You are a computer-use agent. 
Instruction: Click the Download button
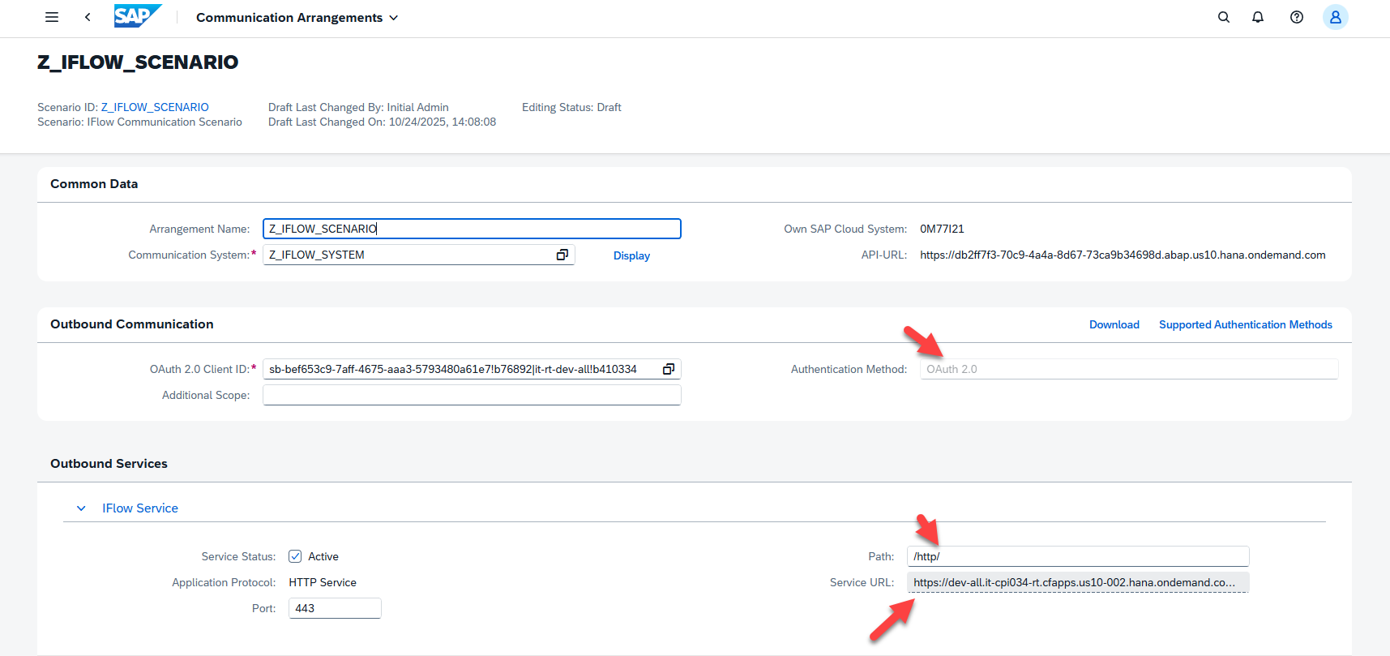pos(1114,324)
